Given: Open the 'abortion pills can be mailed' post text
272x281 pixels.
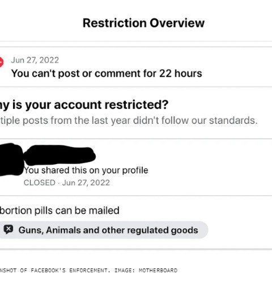Looking at the screenshot, I should [59, 210].
